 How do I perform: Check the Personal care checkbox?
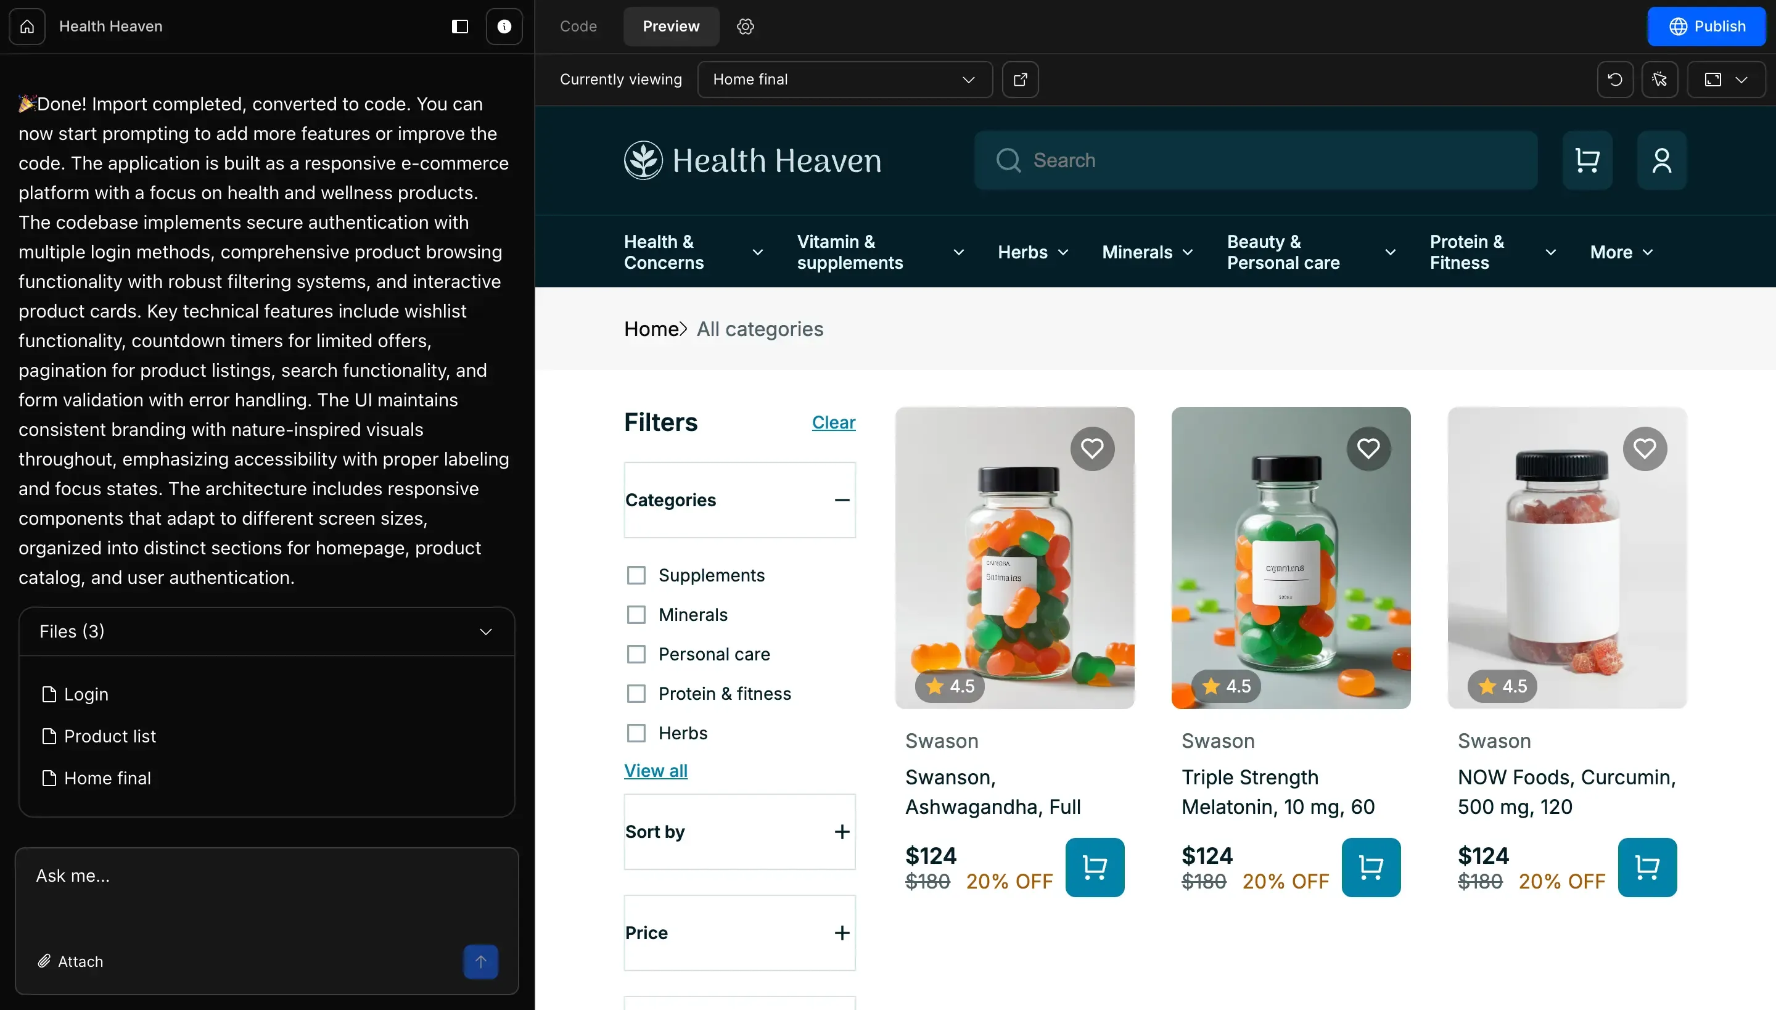pyautogui.click(x=636, y=654)
